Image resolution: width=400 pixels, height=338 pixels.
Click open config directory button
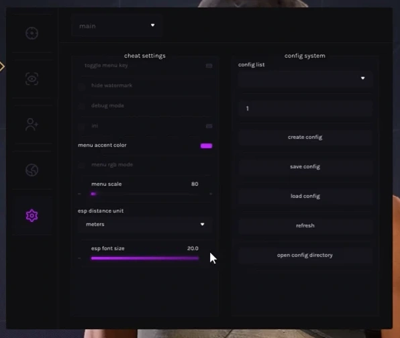click(x=305, y=255)
